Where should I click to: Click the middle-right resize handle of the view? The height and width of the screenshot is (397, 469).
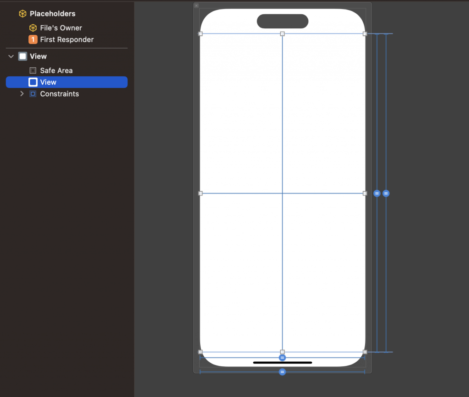click(x=365, y=193)
